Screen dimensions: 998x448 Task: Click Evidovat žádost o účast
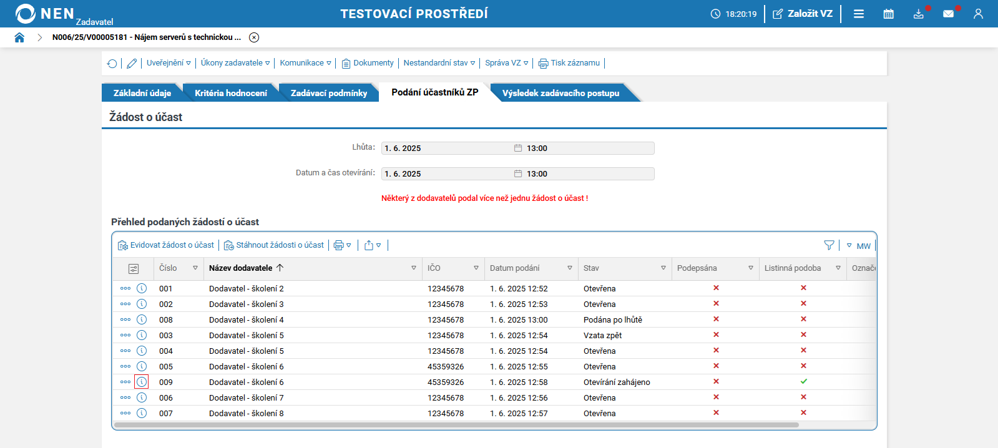[x=166, y=245]
